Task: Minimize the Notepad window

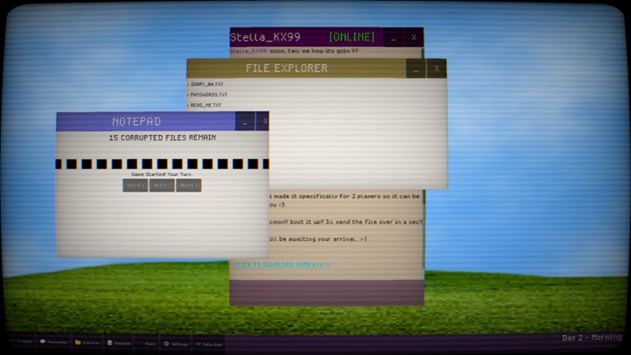Action: pyautogui.click(x=244, y=121)
